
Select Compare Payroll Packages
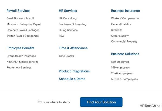pos(23,30)
